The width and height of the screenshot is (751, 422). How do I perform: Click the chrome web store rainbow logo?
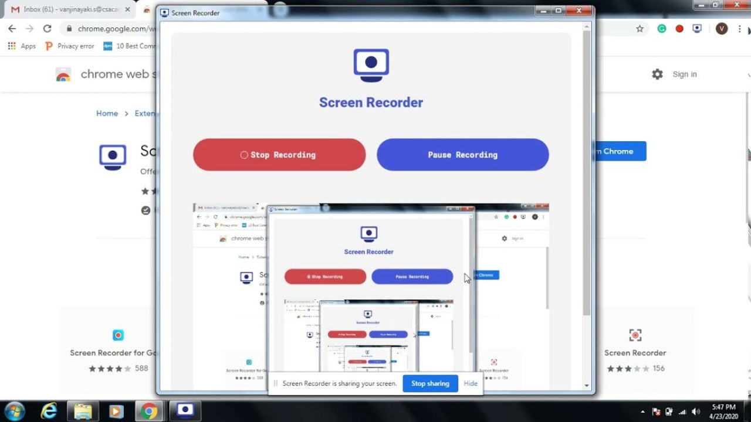pos(63,74)
